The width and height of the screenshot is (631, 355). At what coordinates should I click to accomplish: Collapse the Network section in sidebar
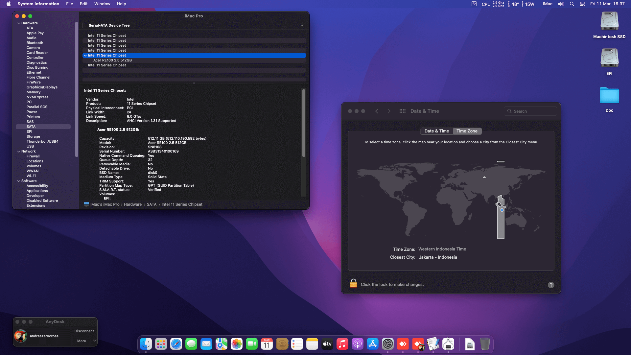pyautogui.click(x=19, y=152)
